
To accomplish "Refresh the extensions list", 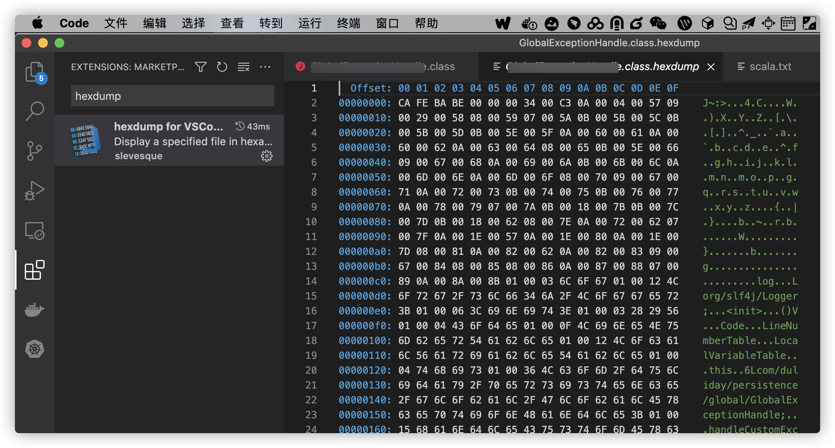I will pyautogui.click(x=222, y=67).
